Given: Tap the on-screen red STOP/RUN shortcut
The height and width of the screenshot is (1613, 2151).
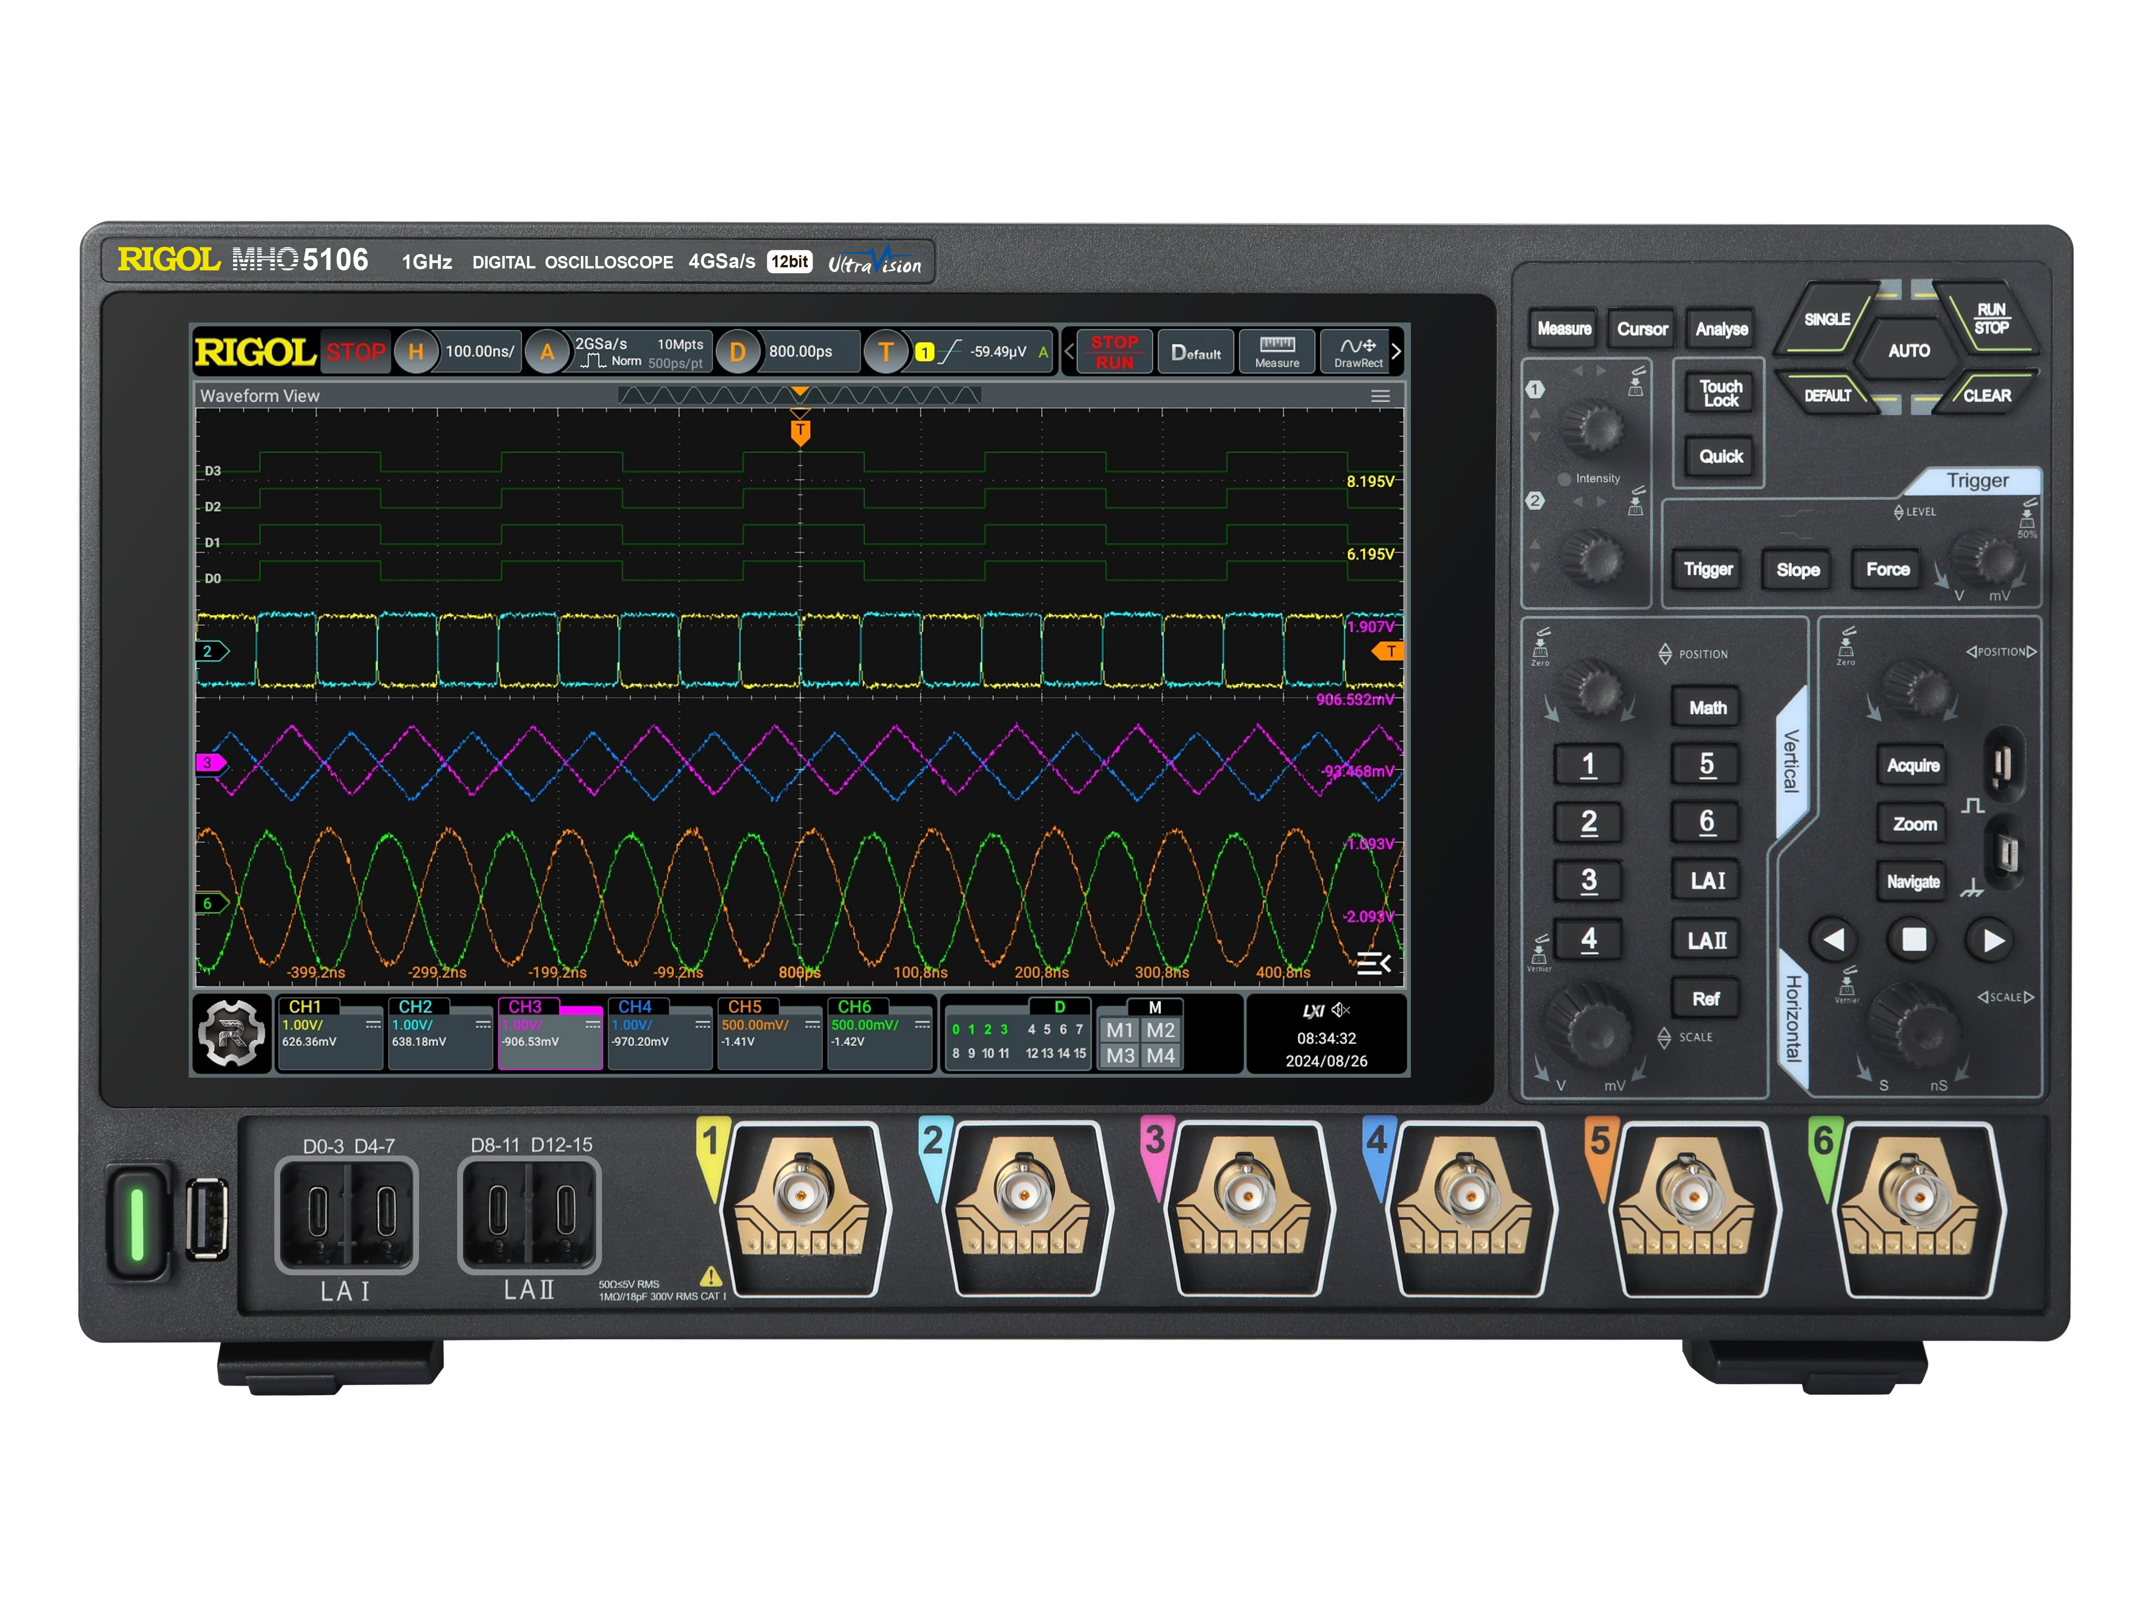Looking at the screenshot, I should click(x=1114, y=352).
